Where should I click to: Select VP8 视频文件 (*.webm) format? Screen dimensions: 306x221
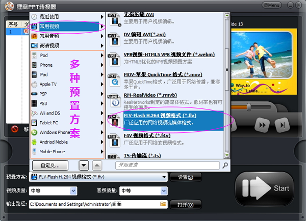point(169,54)
